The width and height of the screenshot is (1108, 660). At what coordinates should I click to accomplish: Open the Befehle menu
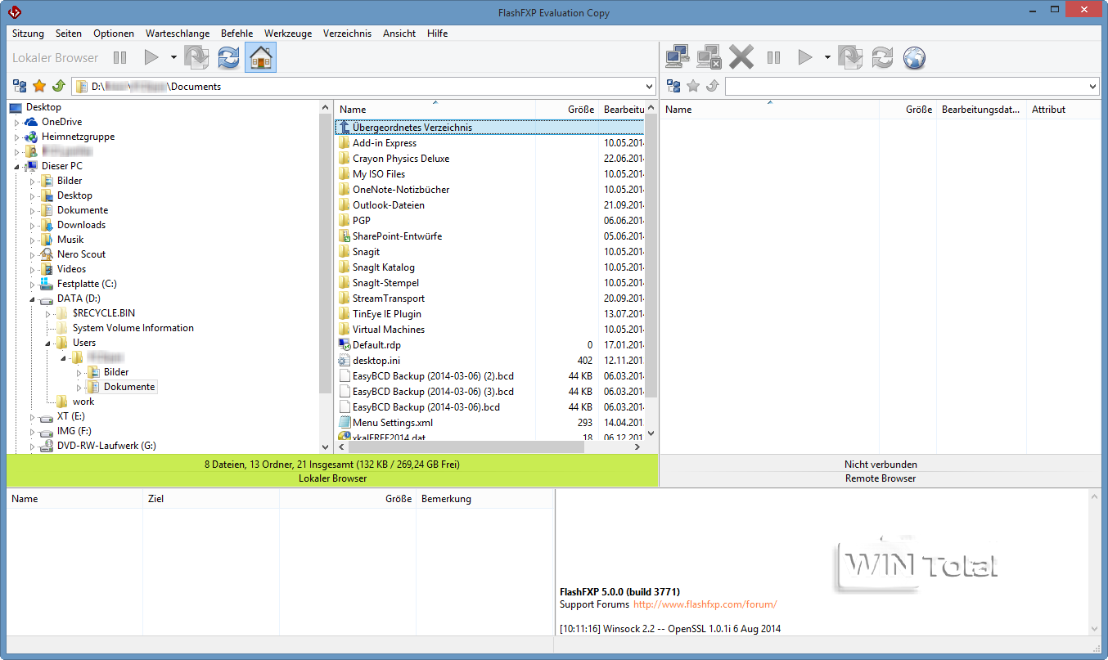coord(237,34)
